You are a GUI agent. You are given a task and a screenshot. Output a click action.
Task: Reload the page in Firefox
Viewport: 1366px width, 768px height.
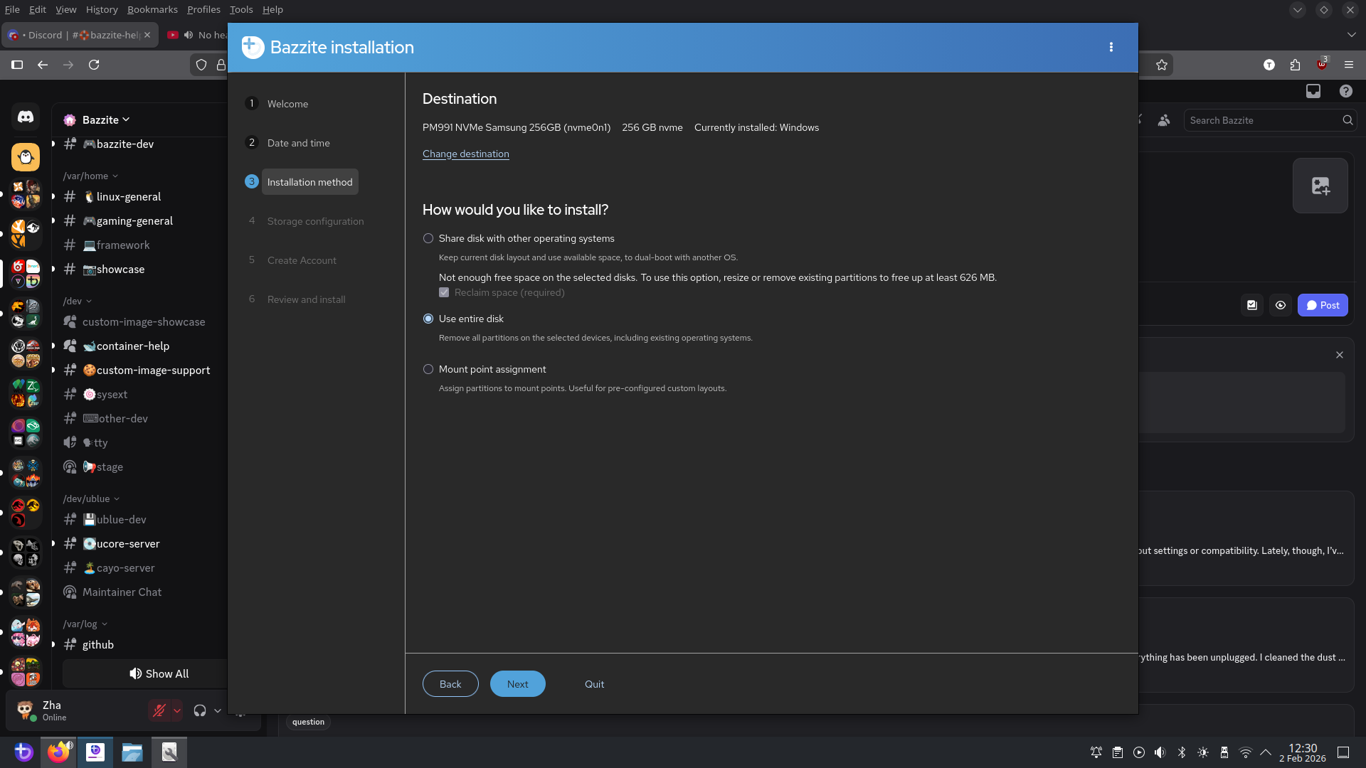94,65
